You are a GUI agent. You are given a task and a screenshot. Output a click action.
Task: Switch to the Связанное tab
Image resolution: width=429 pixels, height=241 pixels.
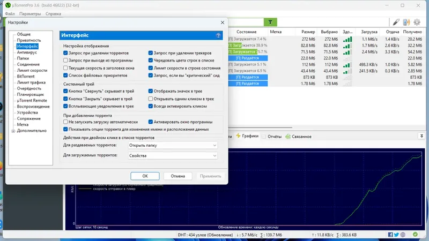coord(299,137)
